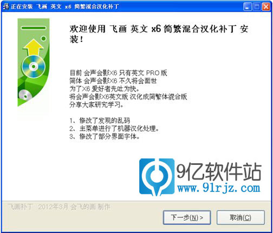
Task: Open the installer icon in the title bar
Action: tap(5, 6)
